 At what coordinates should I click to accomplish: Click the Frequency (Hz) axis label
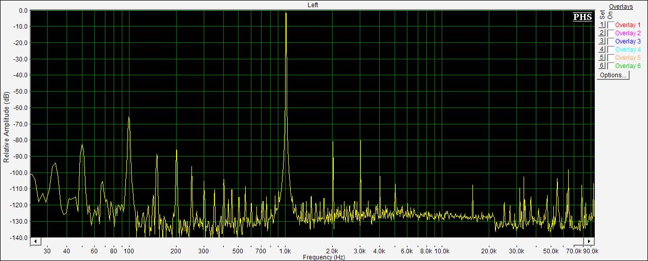[323, 257]
